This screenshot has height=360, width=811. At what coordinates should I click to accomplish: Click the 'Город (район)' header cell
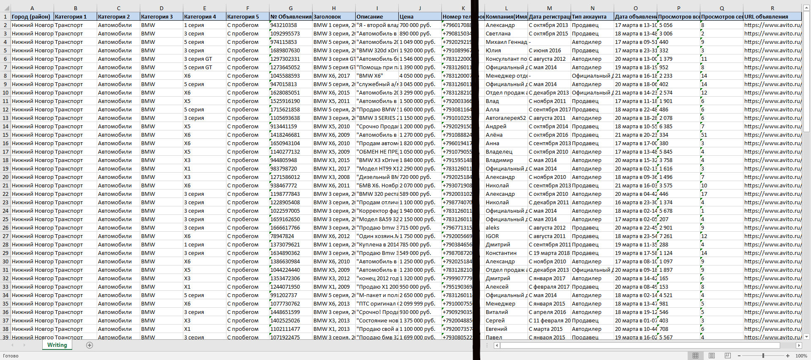tap(32, 16)
